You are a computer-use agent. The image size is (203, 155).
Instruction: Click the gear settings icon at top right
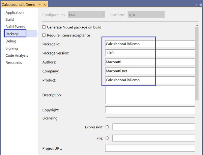(201, 5)
